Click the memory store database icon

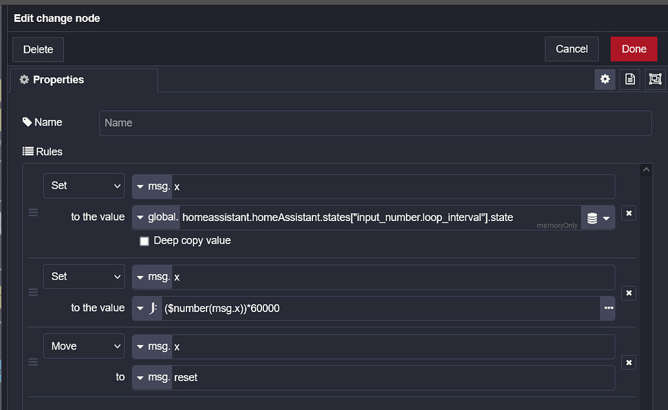tap(593, 217)
